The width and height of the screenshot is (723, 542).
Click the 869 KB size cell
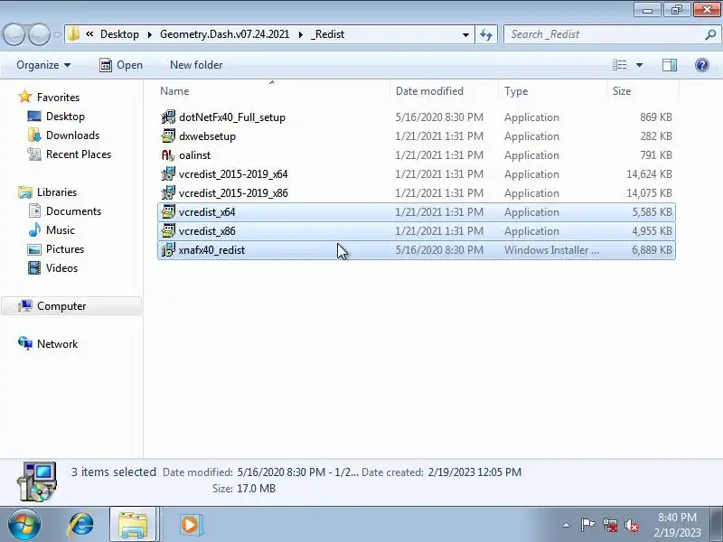pos(655,117)
